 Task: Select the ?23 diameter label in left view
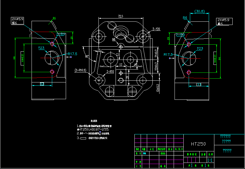[41, 48]
